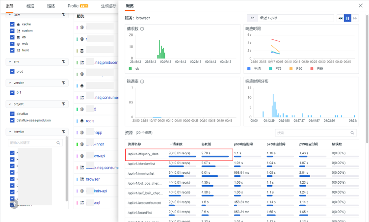Collapse the env filter section
Image resolution: width=369 pixels, height=222 pixels.
point(10,62)
